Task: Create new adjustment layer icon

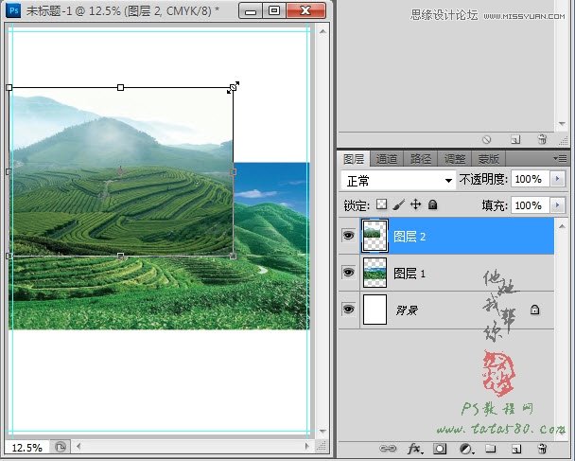Action: (x=466, y=448)
